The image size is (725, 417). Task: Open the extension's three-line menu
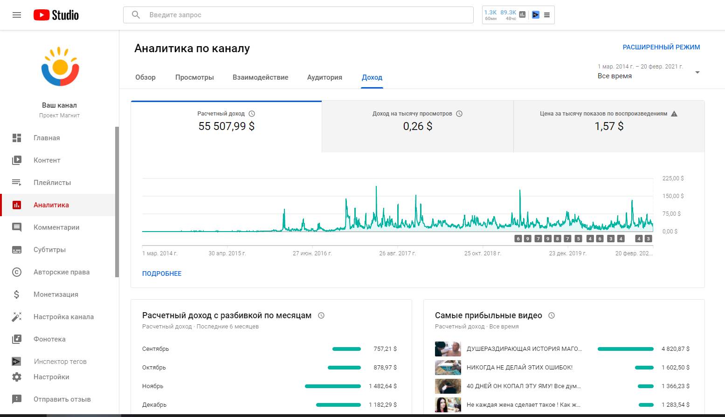click(x=547, y=15)
